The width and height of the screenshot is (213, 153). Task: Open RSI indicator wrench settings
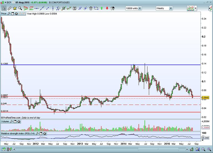(x=37, y=134)
